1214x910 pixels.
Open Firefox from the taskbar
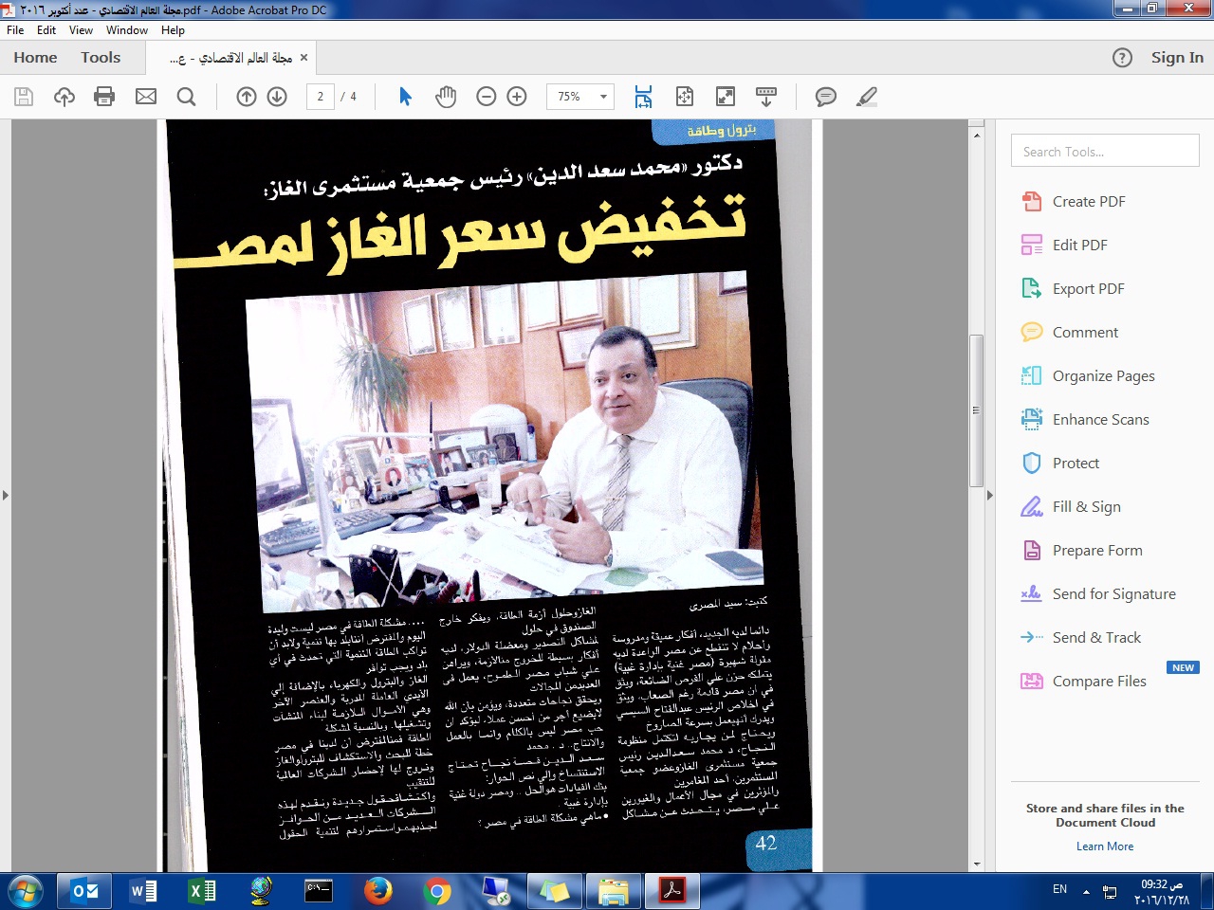click(378, 891)
